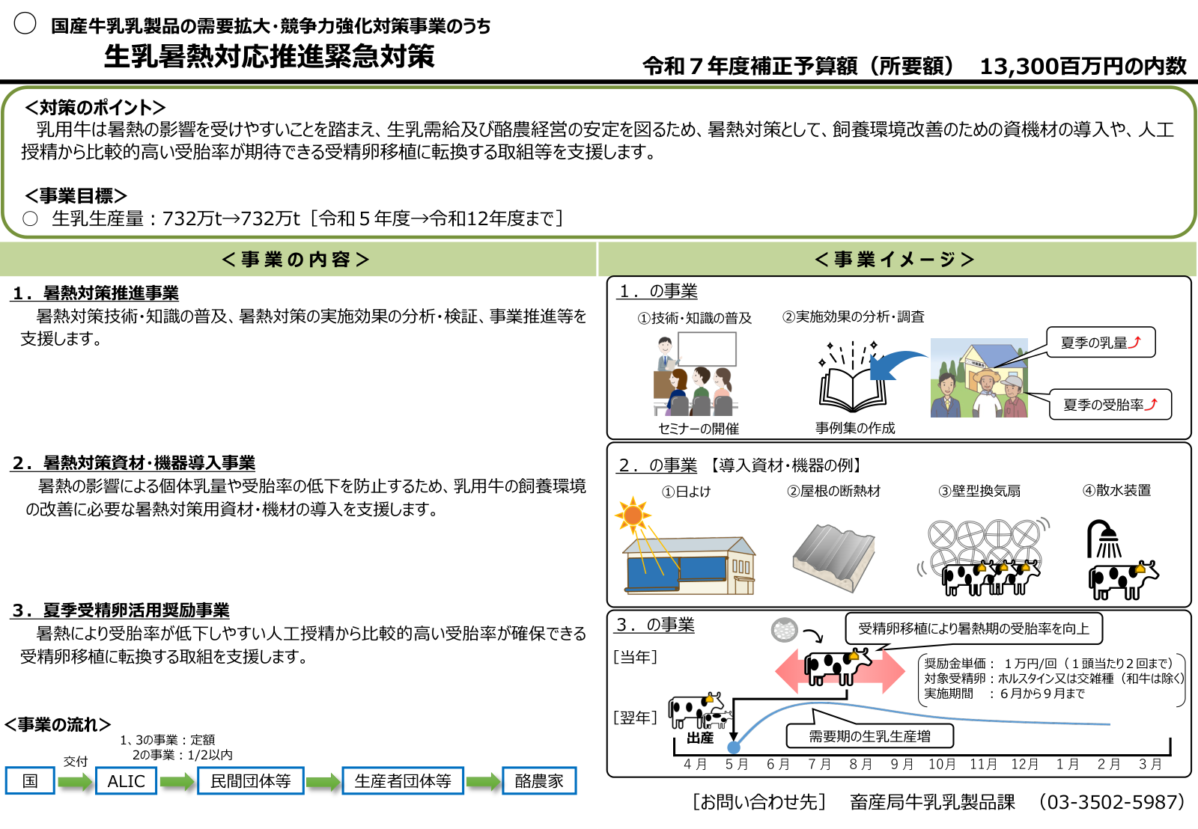
Task: Click green arrow before 生産者団体等 box
Action: pyautogui.click(x=323, y=783)
